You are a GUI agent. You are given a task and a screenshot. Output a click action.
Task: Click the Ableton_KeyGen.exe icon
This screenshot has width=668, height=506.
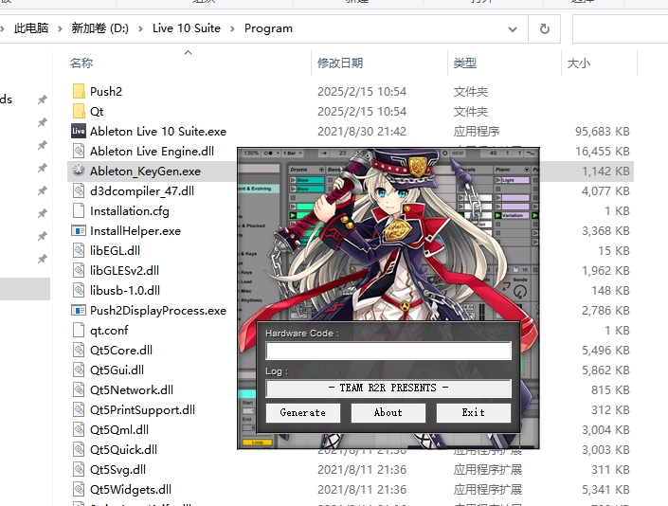click(79, 171)
